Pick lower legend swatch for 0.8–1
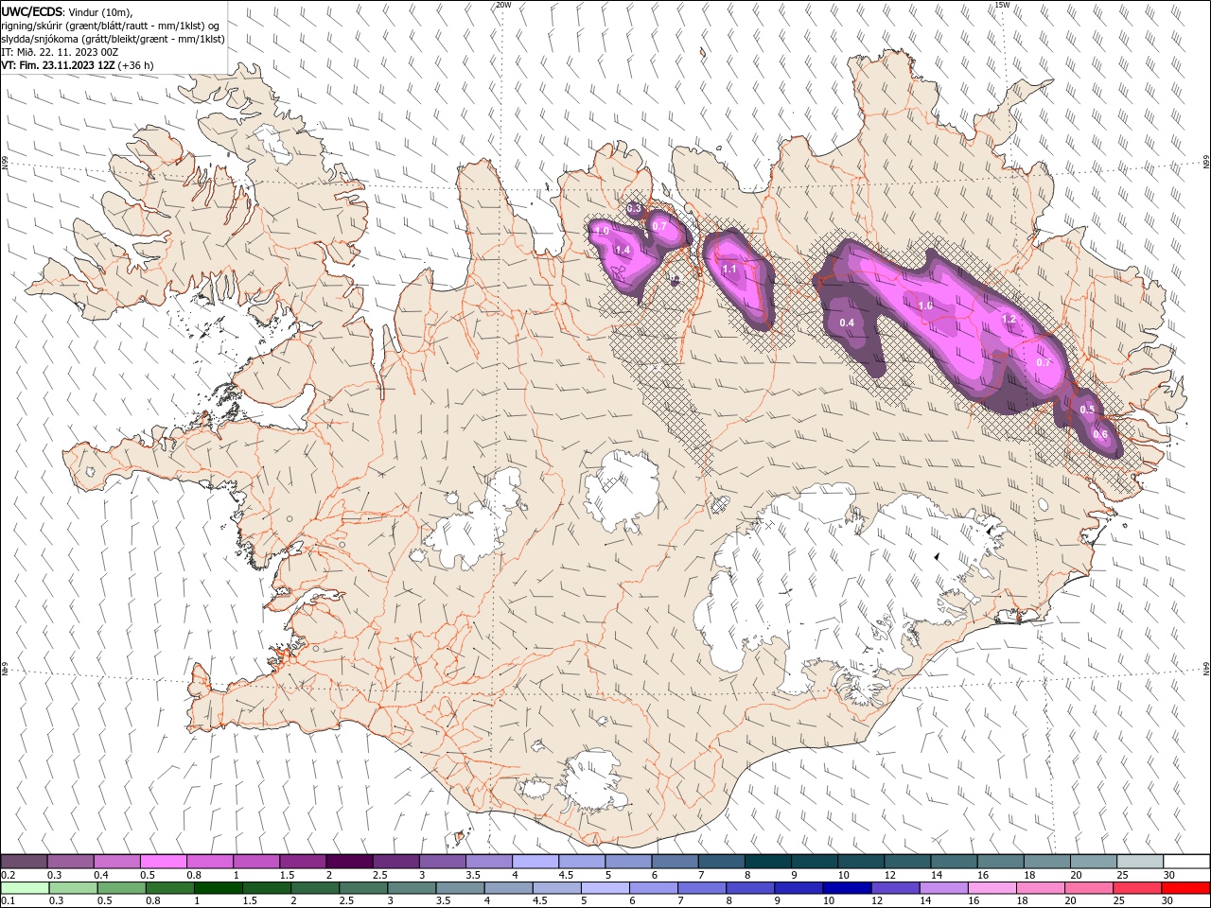 [169, 888]
